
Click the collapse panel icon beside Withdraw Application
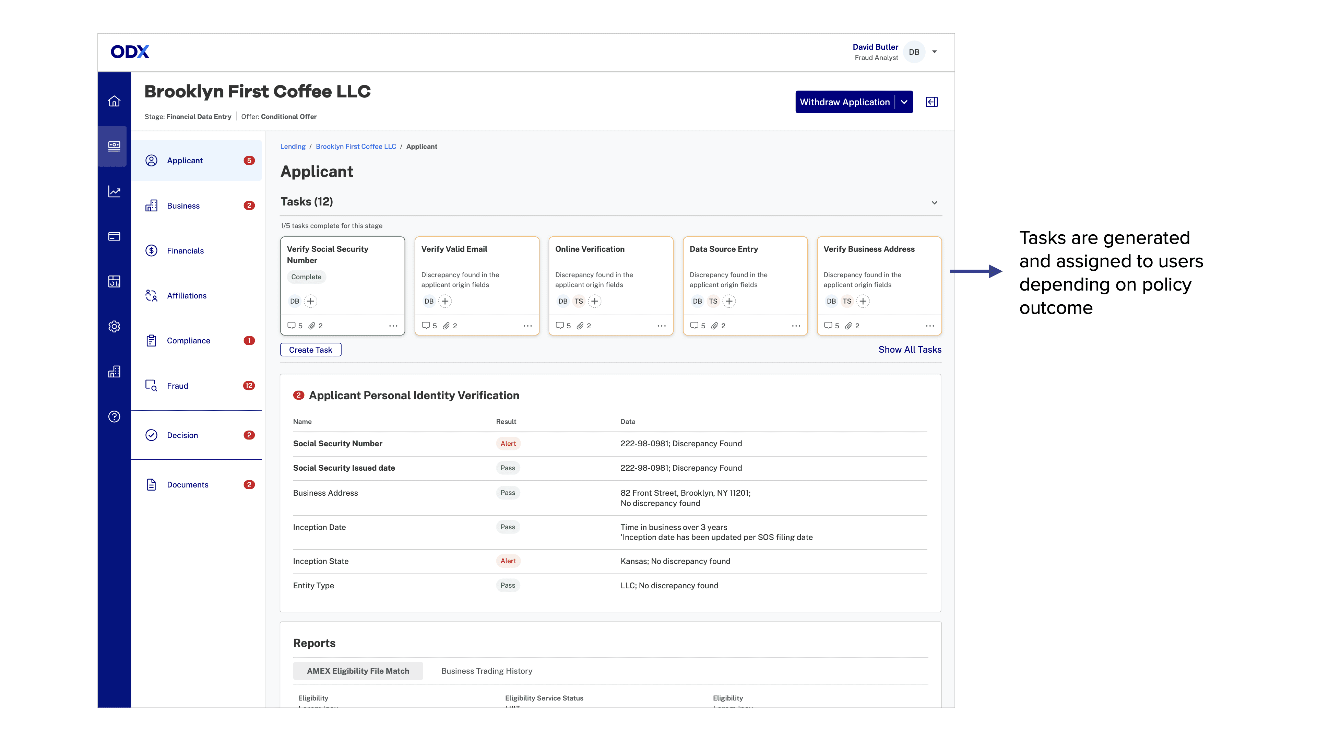click(932, 102)
